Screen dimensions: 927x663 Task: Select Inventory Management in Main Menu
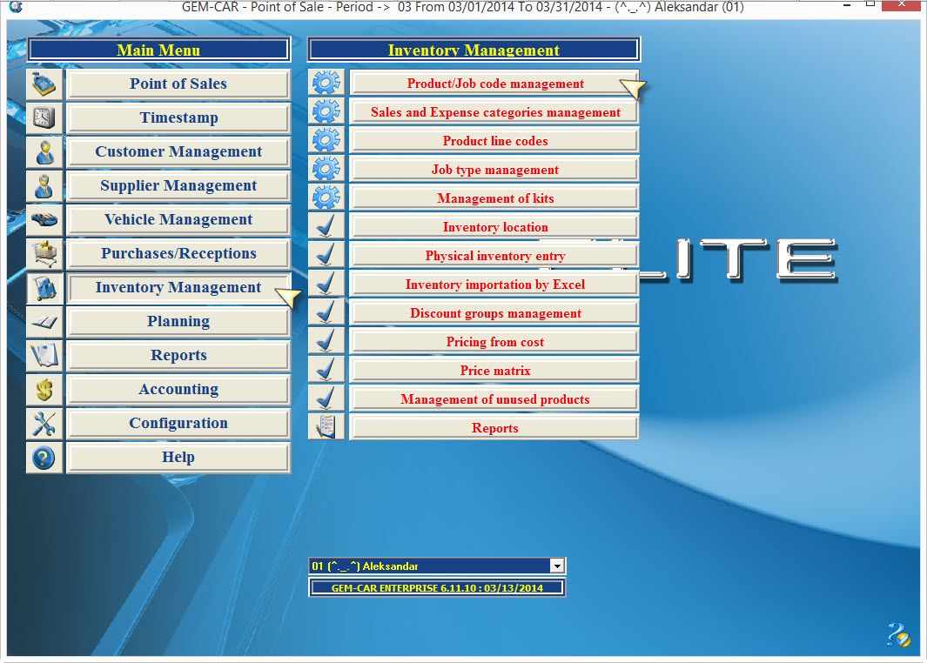click(x=178, y=288)
